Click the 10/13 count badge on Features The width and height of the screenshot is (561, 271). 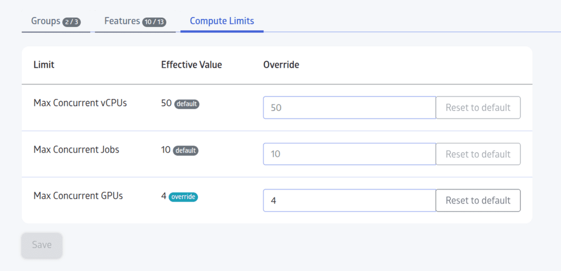click(x=154, y=22)
